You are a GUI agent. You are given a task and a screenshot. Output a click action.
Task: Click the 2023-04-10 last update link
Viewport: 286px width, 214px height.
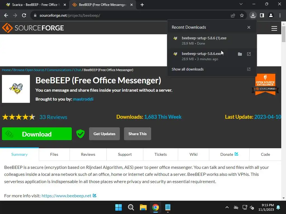[268, 117]
